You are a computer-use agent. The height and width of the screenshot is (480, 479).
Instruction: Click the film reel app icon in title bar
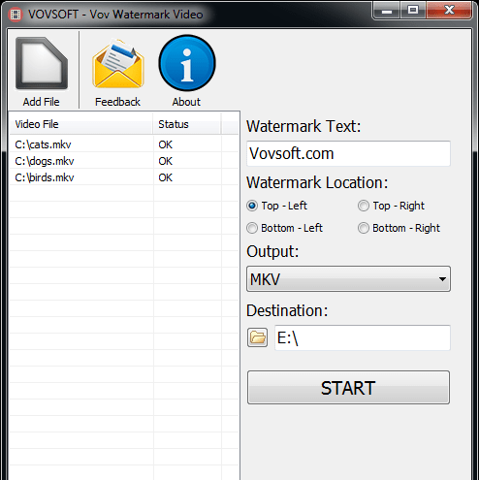click(16, 15)
